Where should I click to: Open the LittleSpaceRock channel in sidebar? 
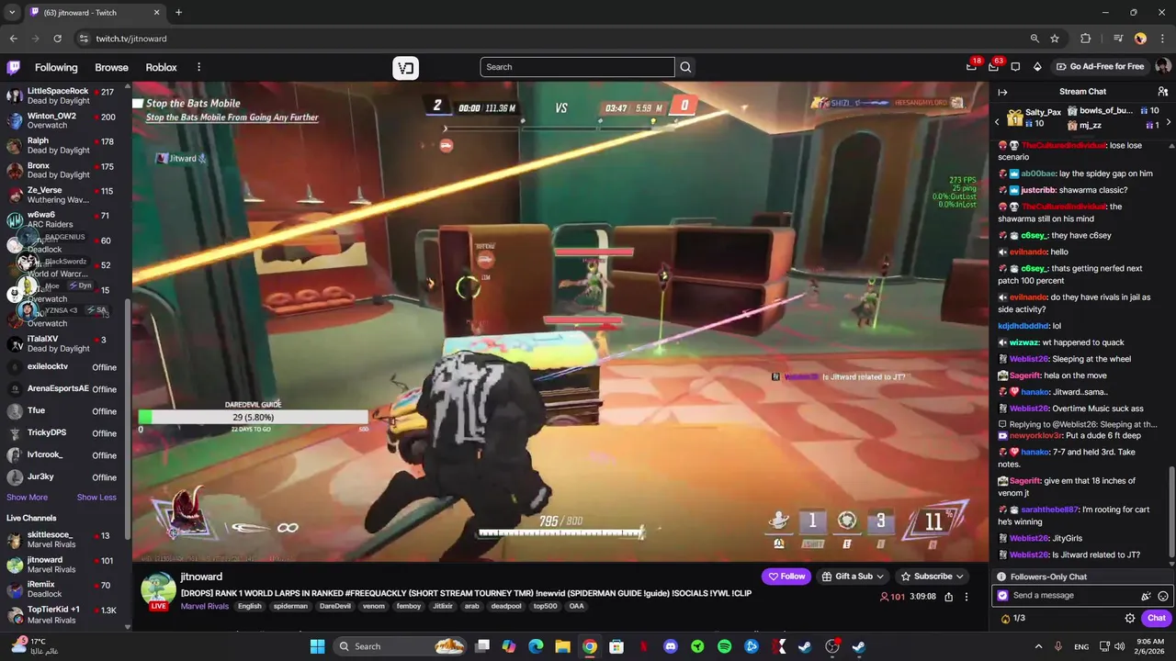point(62,96)
